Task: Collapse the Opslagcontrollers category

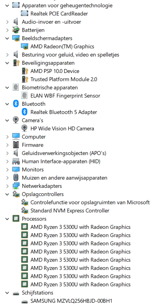Action: pyautogui.click(x=7, y=194)
